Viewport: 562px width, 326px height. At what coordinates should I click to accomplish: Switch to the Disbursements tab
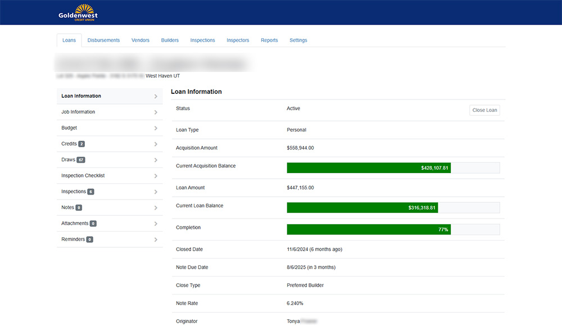103,40
